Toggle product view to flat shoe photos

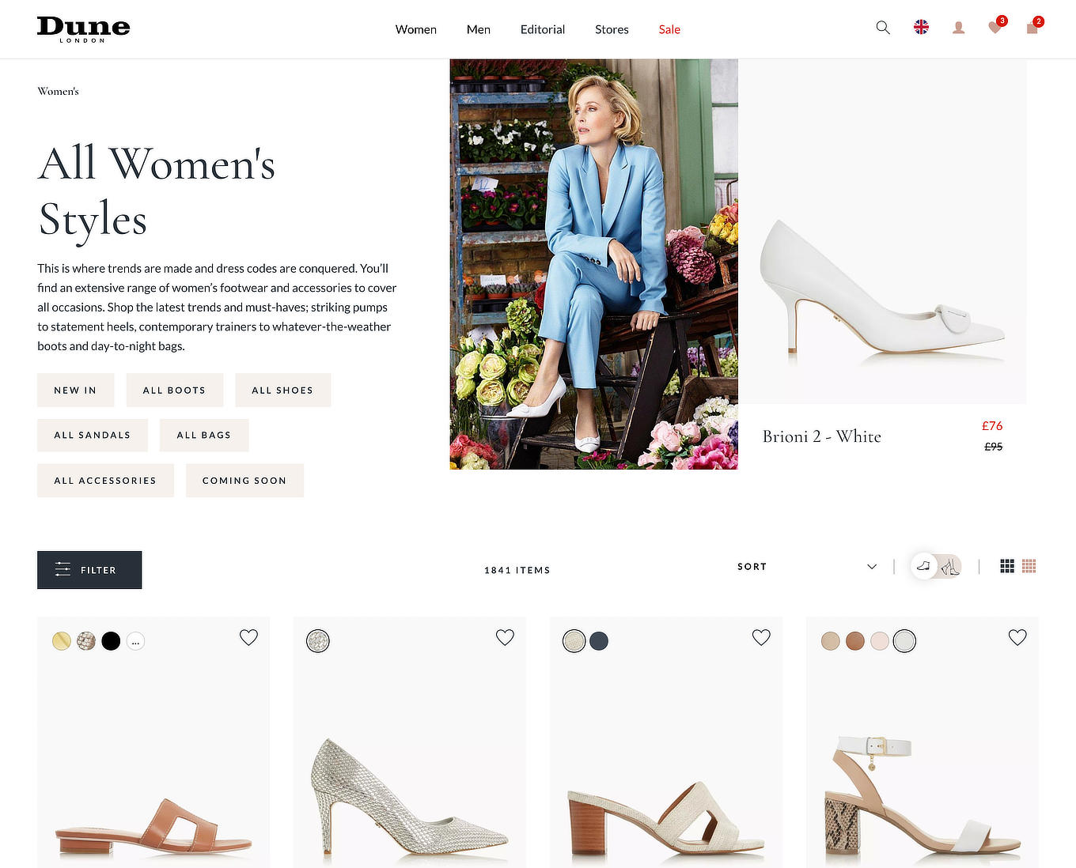pyautogui.click(x=923, y=566)
